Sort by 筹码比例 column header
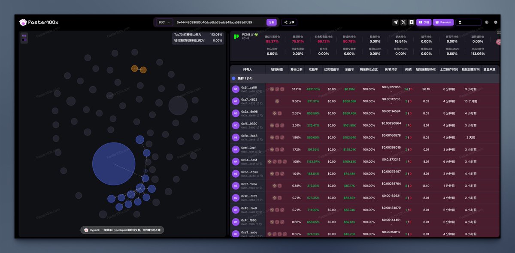515x253 pixels. click(296, 69)
